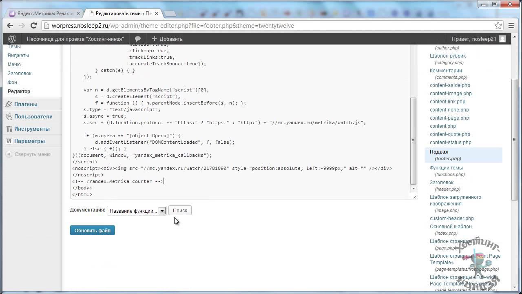Click the s.async = true; code line

point(105,116)
